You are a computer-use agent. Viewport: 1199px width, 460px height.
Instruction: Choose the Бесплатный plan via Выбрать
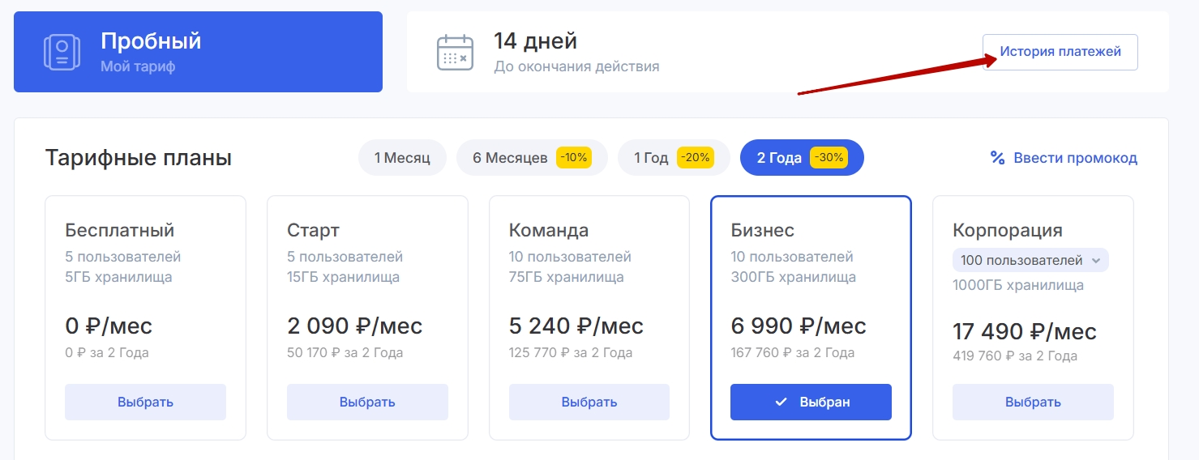click(x=145, y=402)
